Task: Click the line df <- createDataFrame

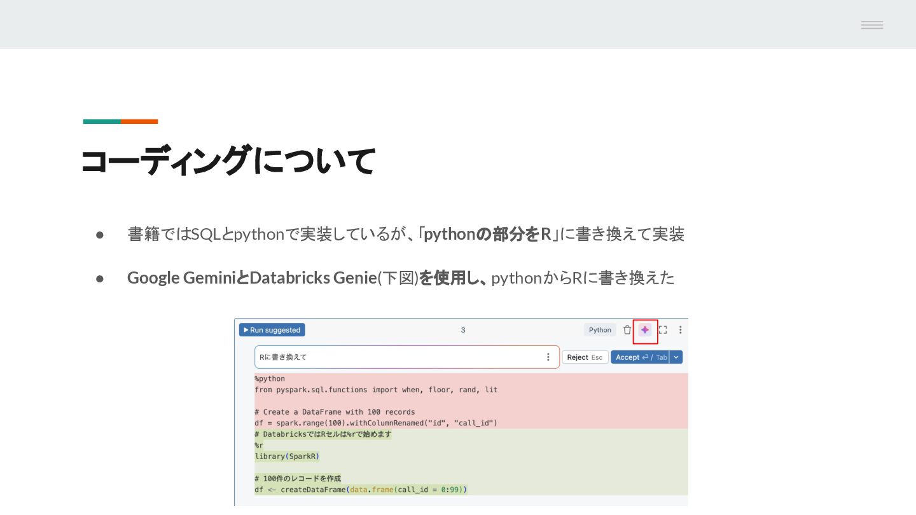Action: coord(361,490)
